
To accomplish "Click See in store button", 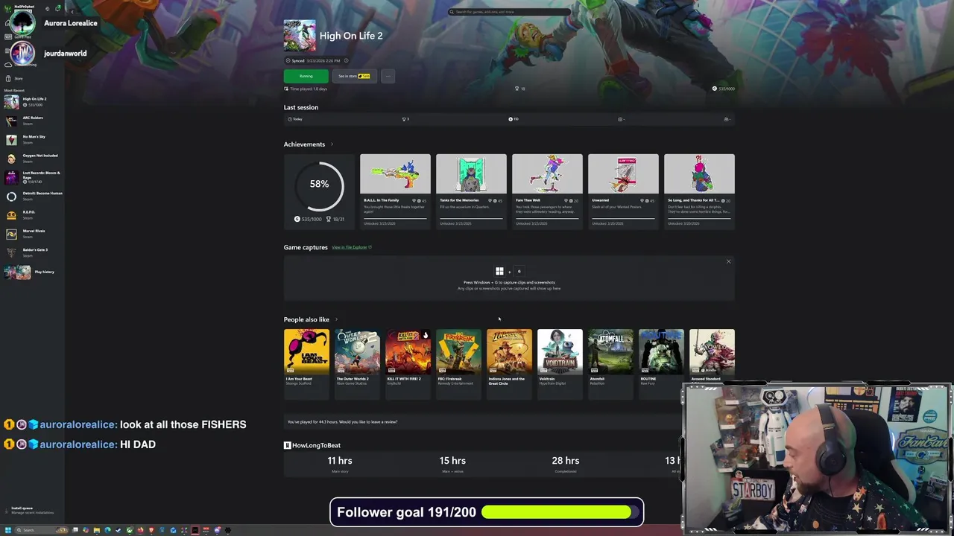I will click(x=354, y=76).
